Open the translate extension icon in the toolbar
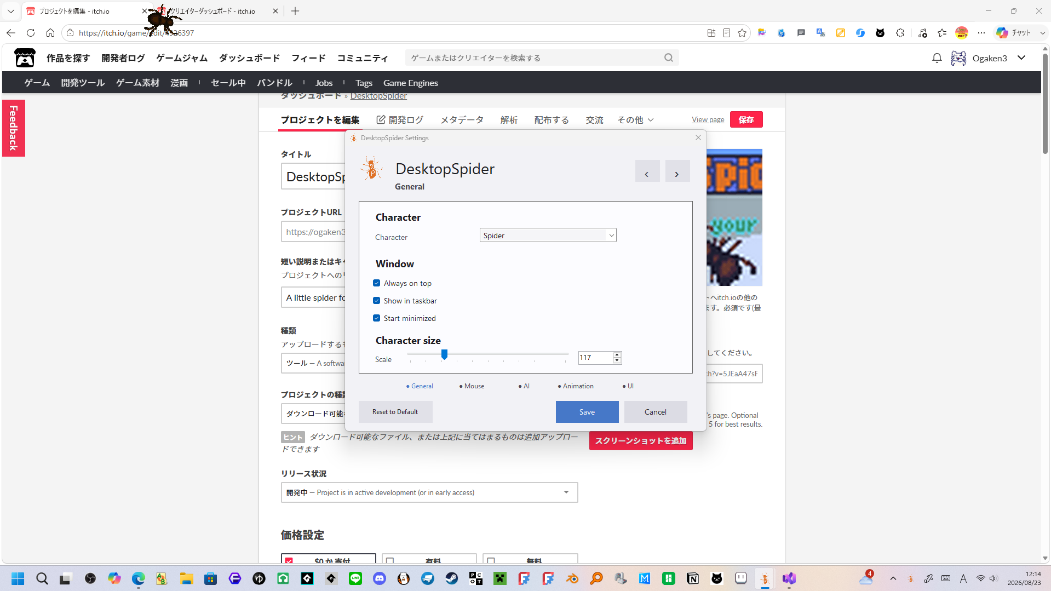1051x591 pixels. pos(820,33)
